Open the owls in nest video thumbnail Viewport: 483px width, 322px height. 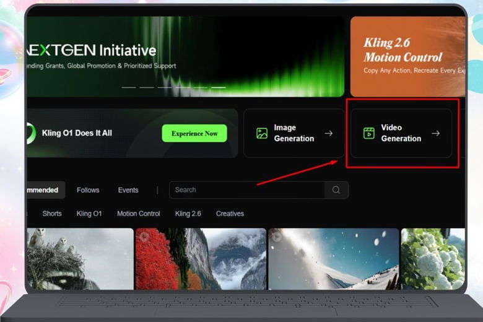[80, 259]
